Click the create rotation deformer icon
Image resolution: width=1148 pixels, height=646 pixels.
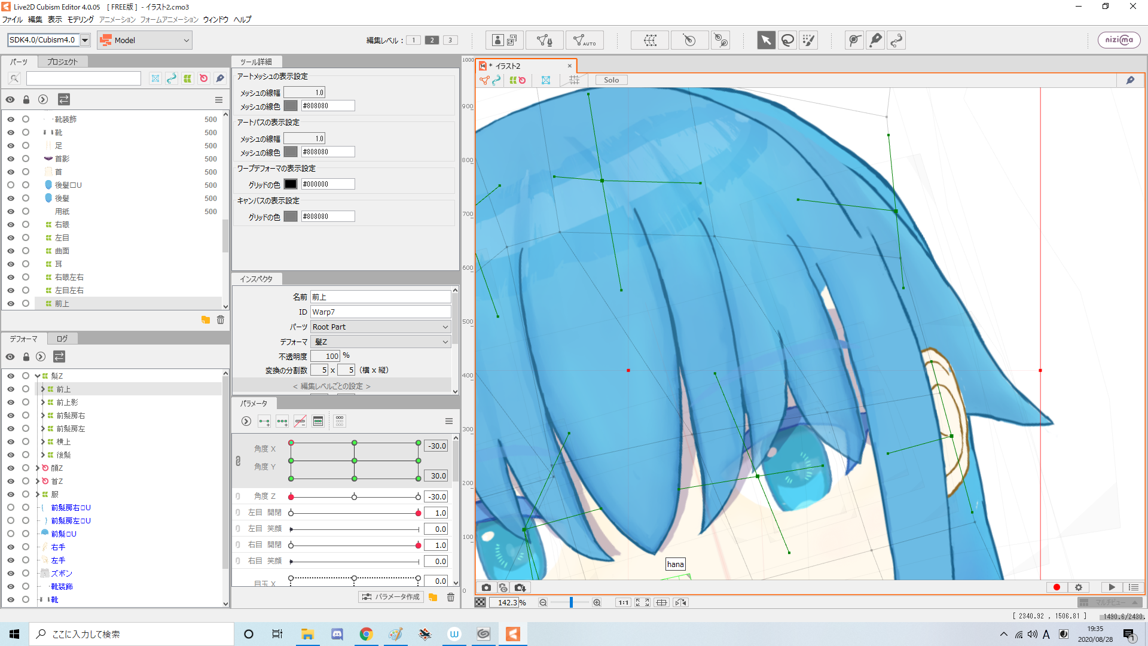[x=689, y=40]
